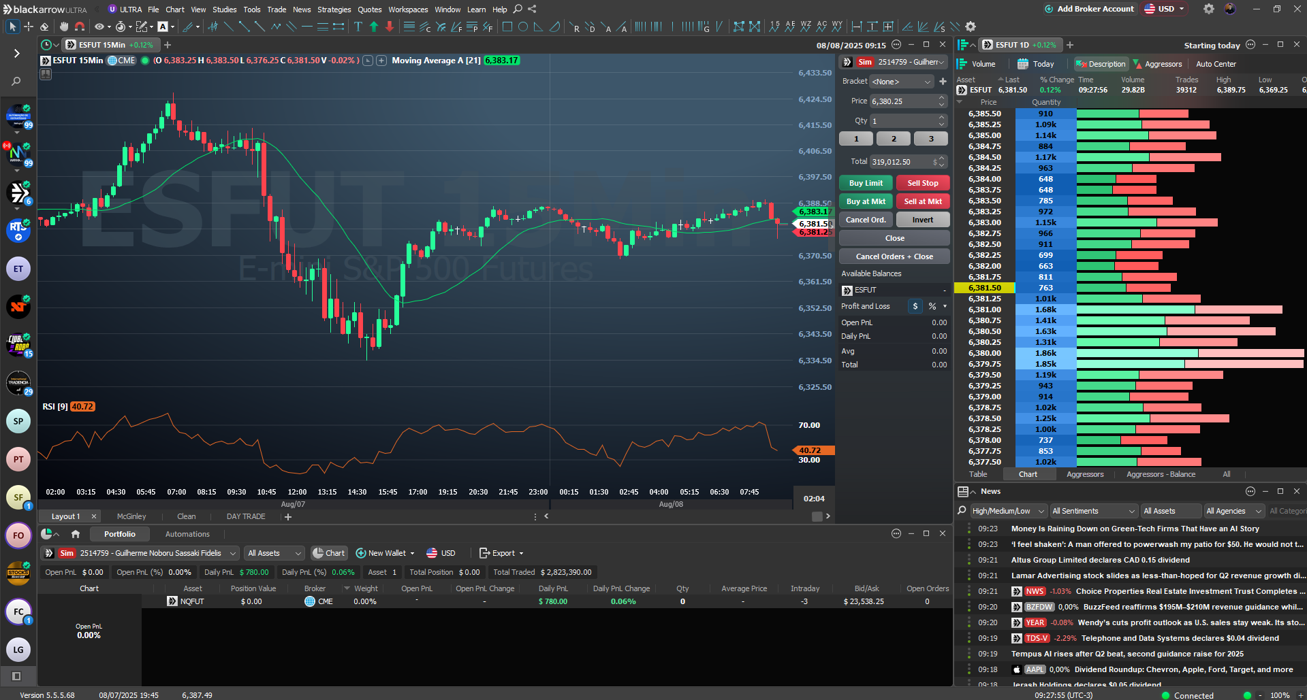Toggle the Description option in book panel
The width and height of the screenshot is (1307, 700).
(1101, 64)
